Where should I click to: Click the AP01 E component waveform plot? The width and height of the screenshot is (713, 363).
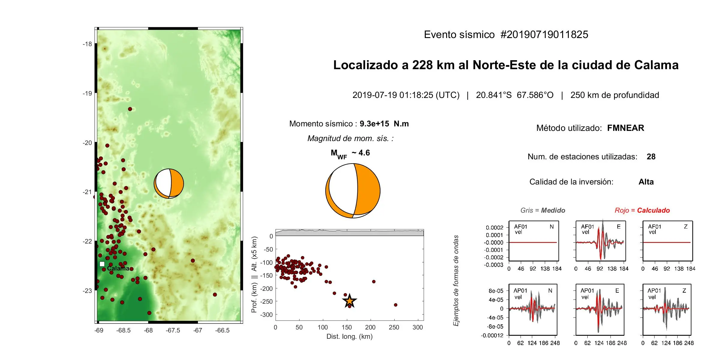tap(600, 309)
